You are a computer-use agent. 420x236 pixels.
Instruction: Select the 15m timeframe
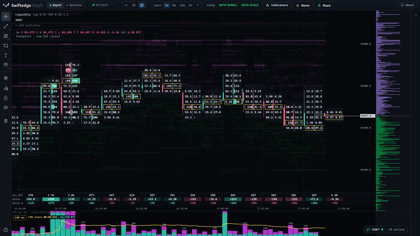point(182,5)
